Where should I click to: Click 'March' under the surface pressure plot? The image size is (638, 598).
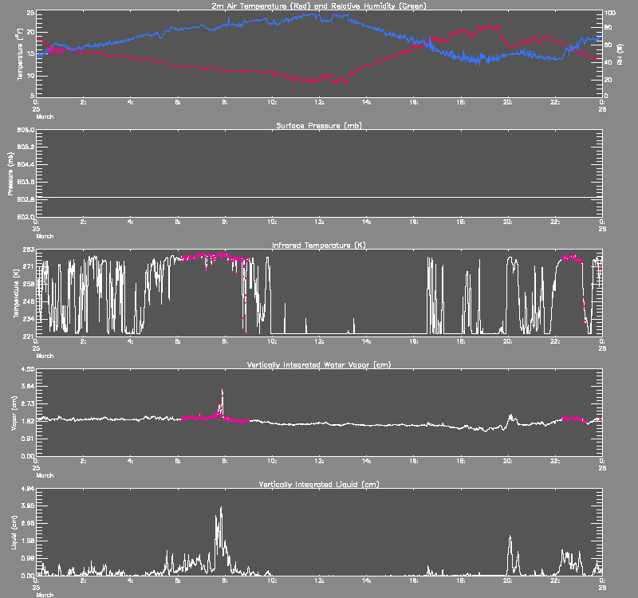click(45, 236)
